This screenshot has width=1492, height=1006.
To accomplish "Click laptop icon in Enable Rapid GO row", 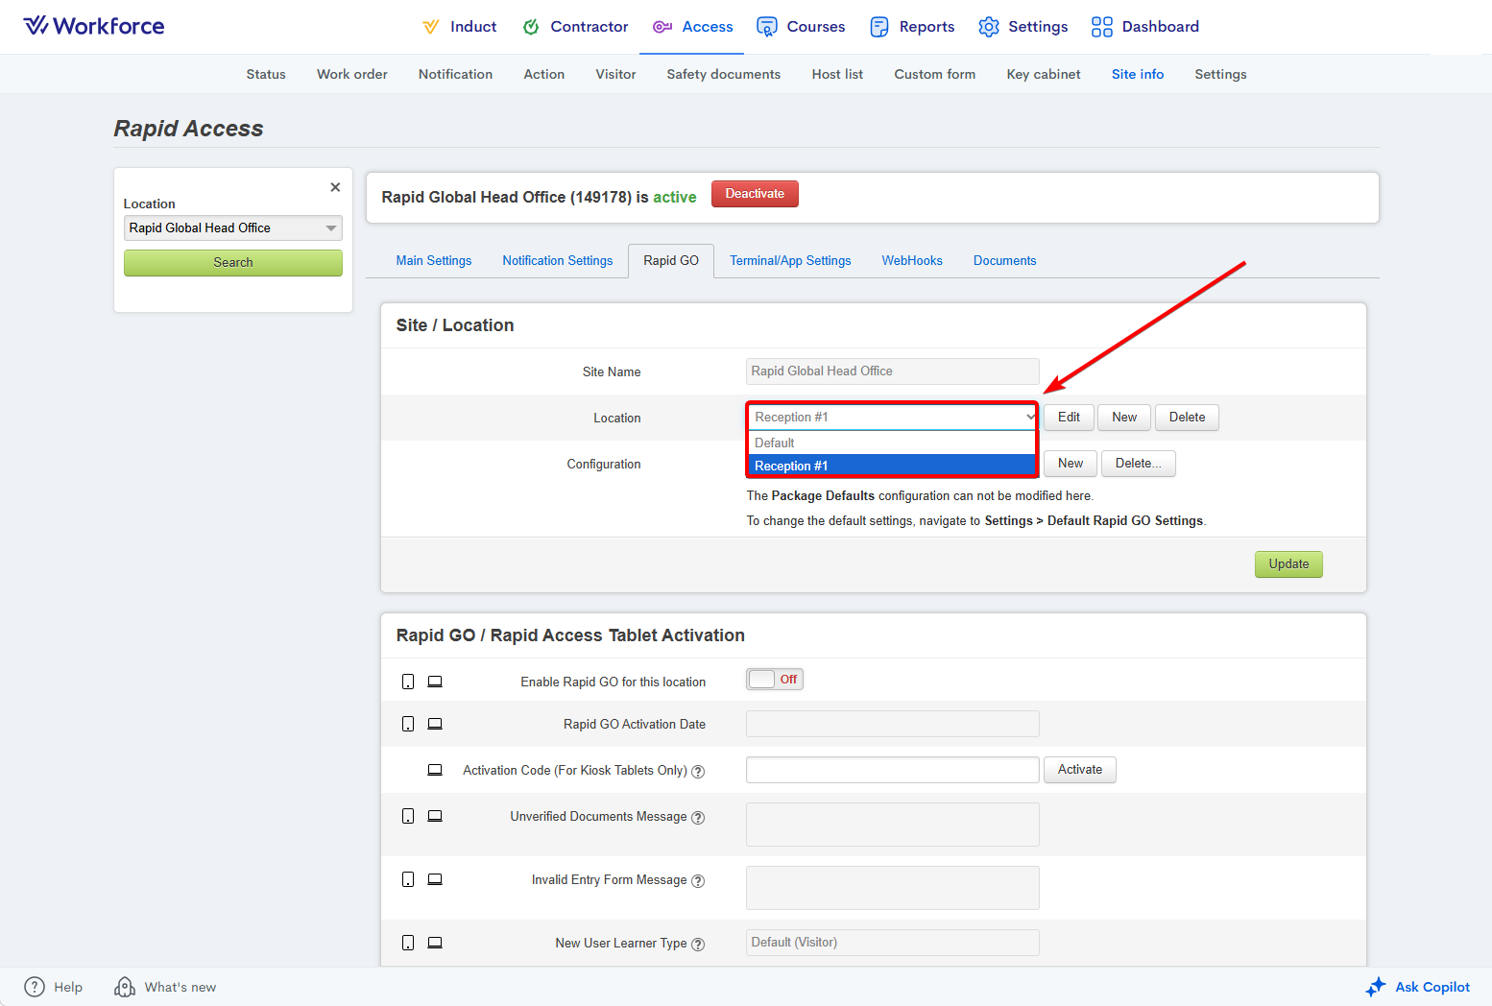I will (x=435, y=682).
